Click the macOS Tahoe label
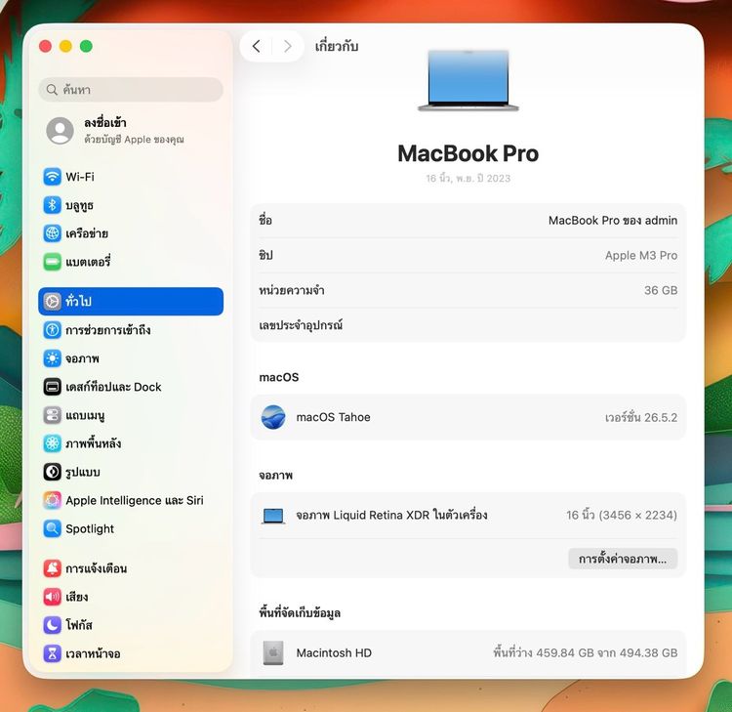Screen dimensions: 732x712 click(334, 417)
